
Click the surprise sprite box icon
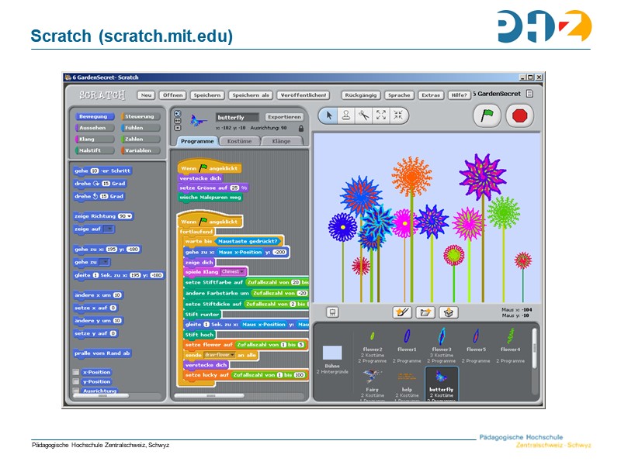(x=448, y=312)
